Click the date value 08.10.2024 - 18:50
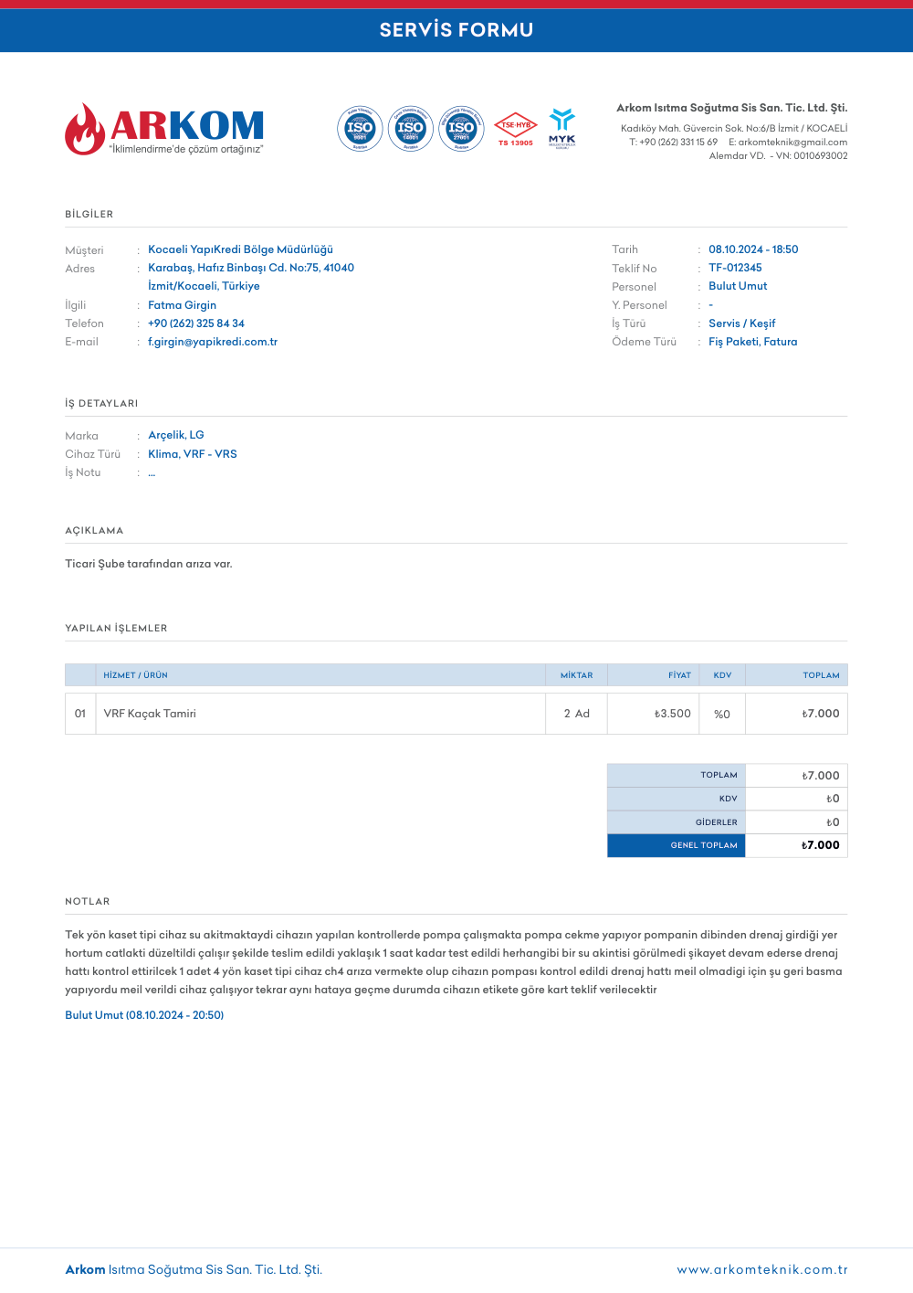 753,249
